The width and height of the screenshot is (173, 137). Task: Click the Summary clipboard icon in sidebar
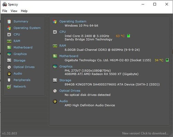point(9,21)
